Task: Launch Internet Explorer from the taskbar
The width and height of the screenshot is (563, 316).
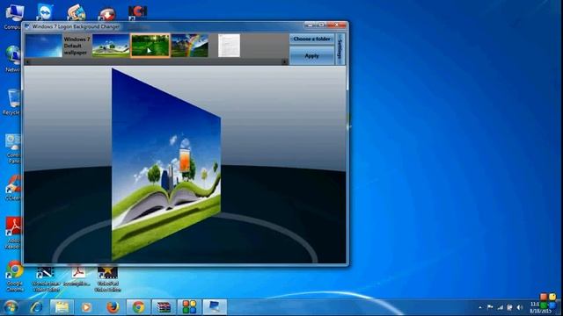Action: [x=36, y=307]
